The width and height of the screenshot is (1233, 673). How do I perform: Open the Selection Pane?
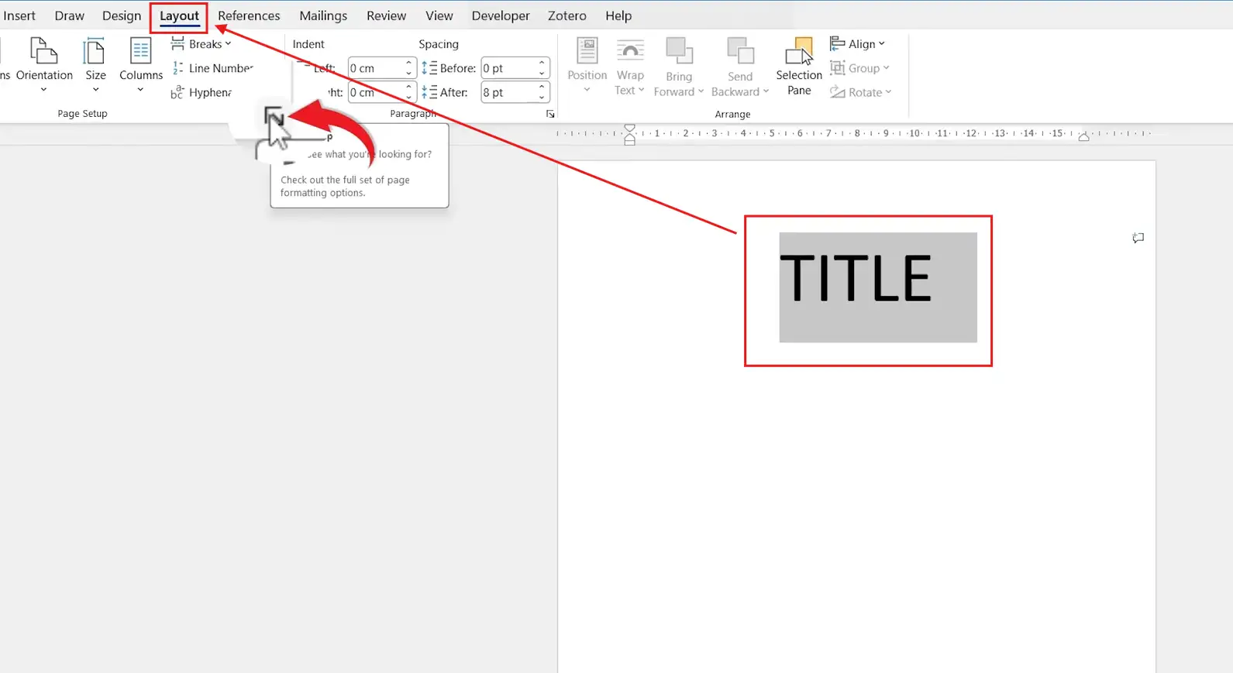[799, 67]
